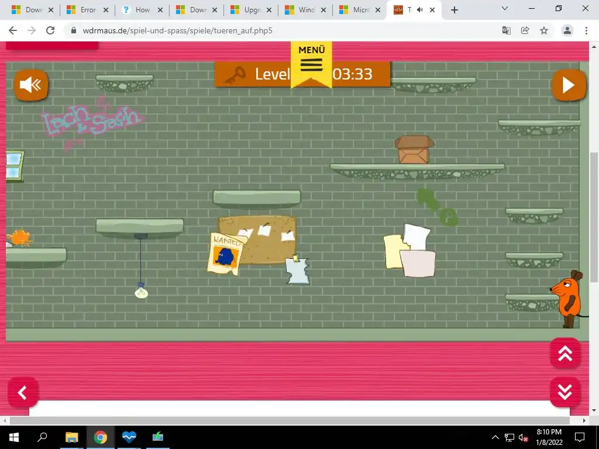Bookmark this page with star icon
The width and height of the screenshot is (599, 449).
(x=544, y=30)
